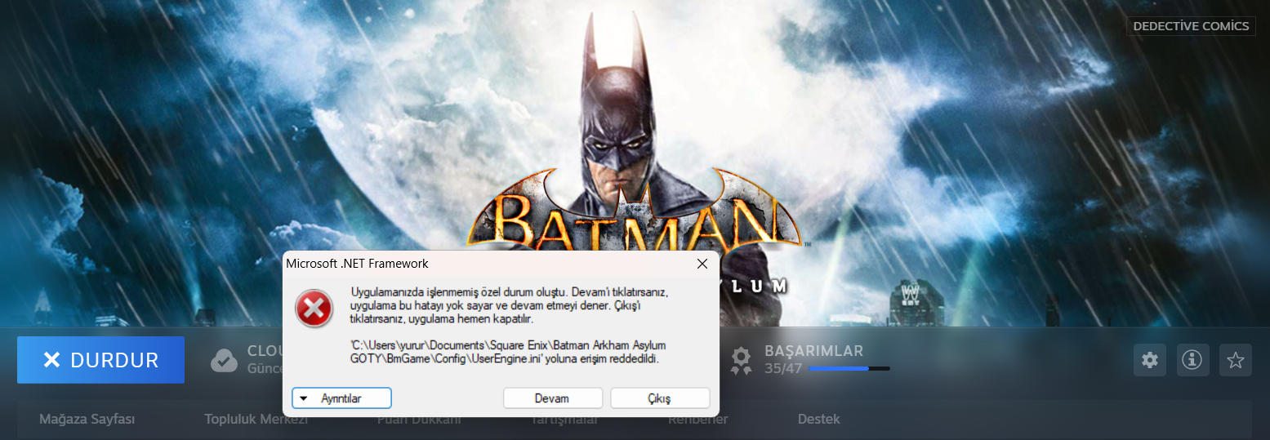1270x440 pixels.
Task: Open the Rehberler tab
Action: pos(697,420)
